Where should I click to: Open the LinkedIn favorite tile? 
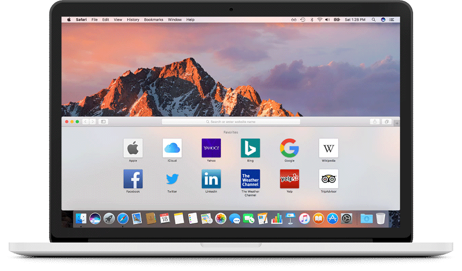(211, 179)
